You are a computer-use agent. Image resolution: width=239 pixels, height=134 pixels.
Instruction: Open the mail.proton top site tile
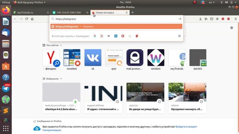(x=135, y=60)
